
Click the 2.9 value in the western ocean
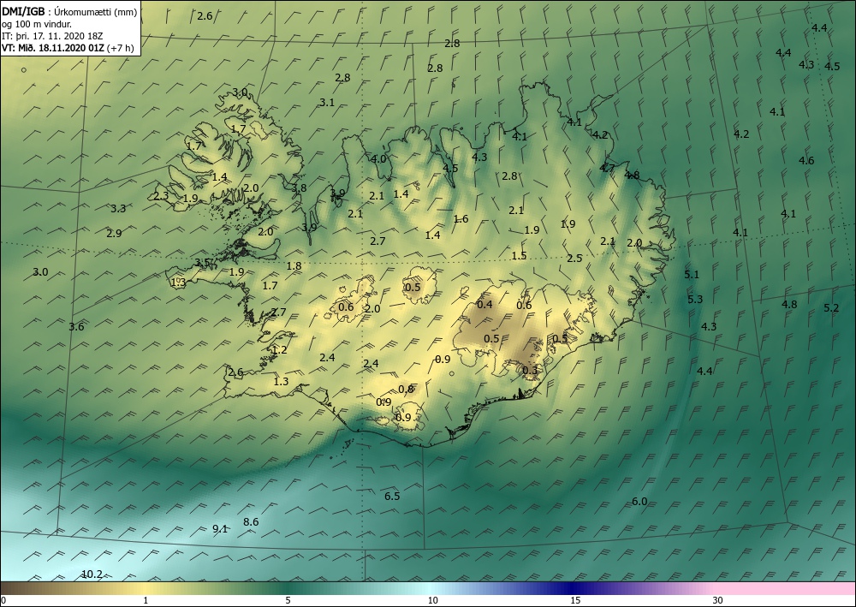click(x=114, y=233)
